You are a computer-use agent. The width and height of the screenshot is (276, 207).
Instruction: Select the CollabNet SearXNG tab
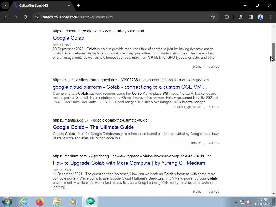pyautogui.click(x=42, y=5)
